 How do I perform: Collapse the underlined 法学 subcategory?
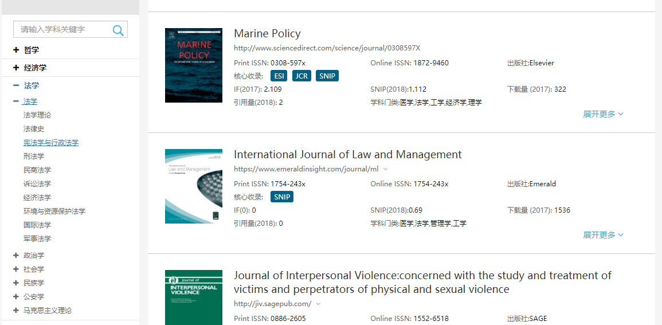click(x=17, y=101)
